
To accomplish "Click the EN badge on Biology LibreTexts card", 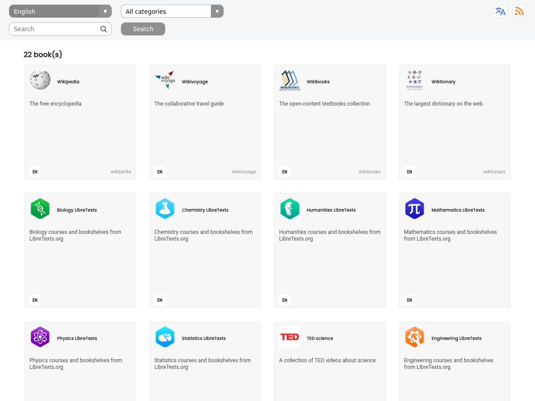I will click(35, 300).
